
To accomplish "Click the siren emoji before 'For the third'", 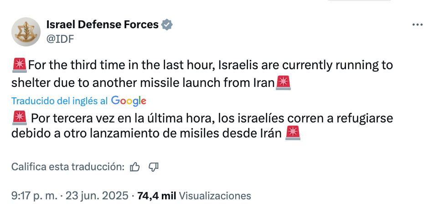I will click(19, 65).
